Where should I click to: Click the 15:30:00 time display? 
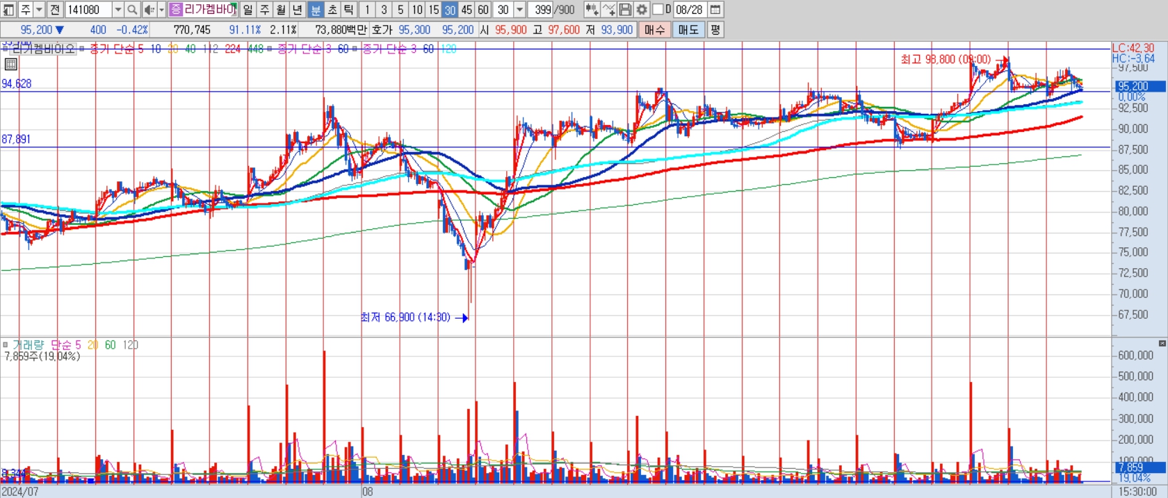coord(1138,492)
